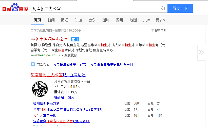Open 河南招生服务平台官网 recommendation

point(70,64)
